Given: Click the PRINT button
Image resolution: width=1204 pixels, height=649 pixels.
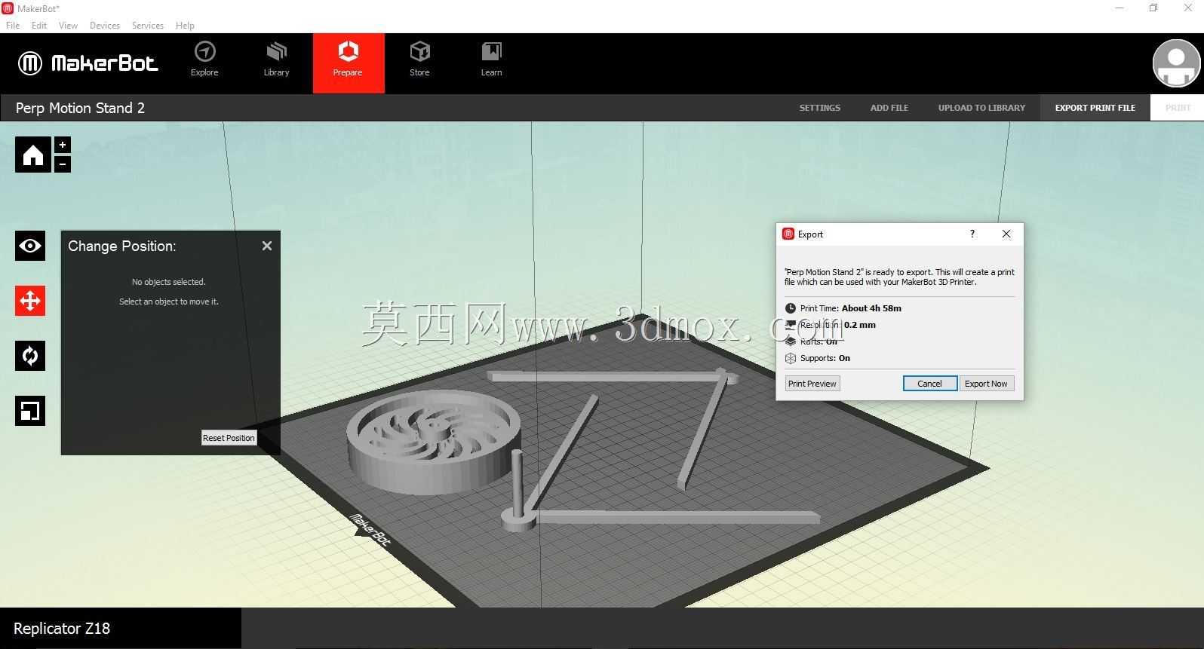Looking at the screenshot, I should [x=1178, y=108].
